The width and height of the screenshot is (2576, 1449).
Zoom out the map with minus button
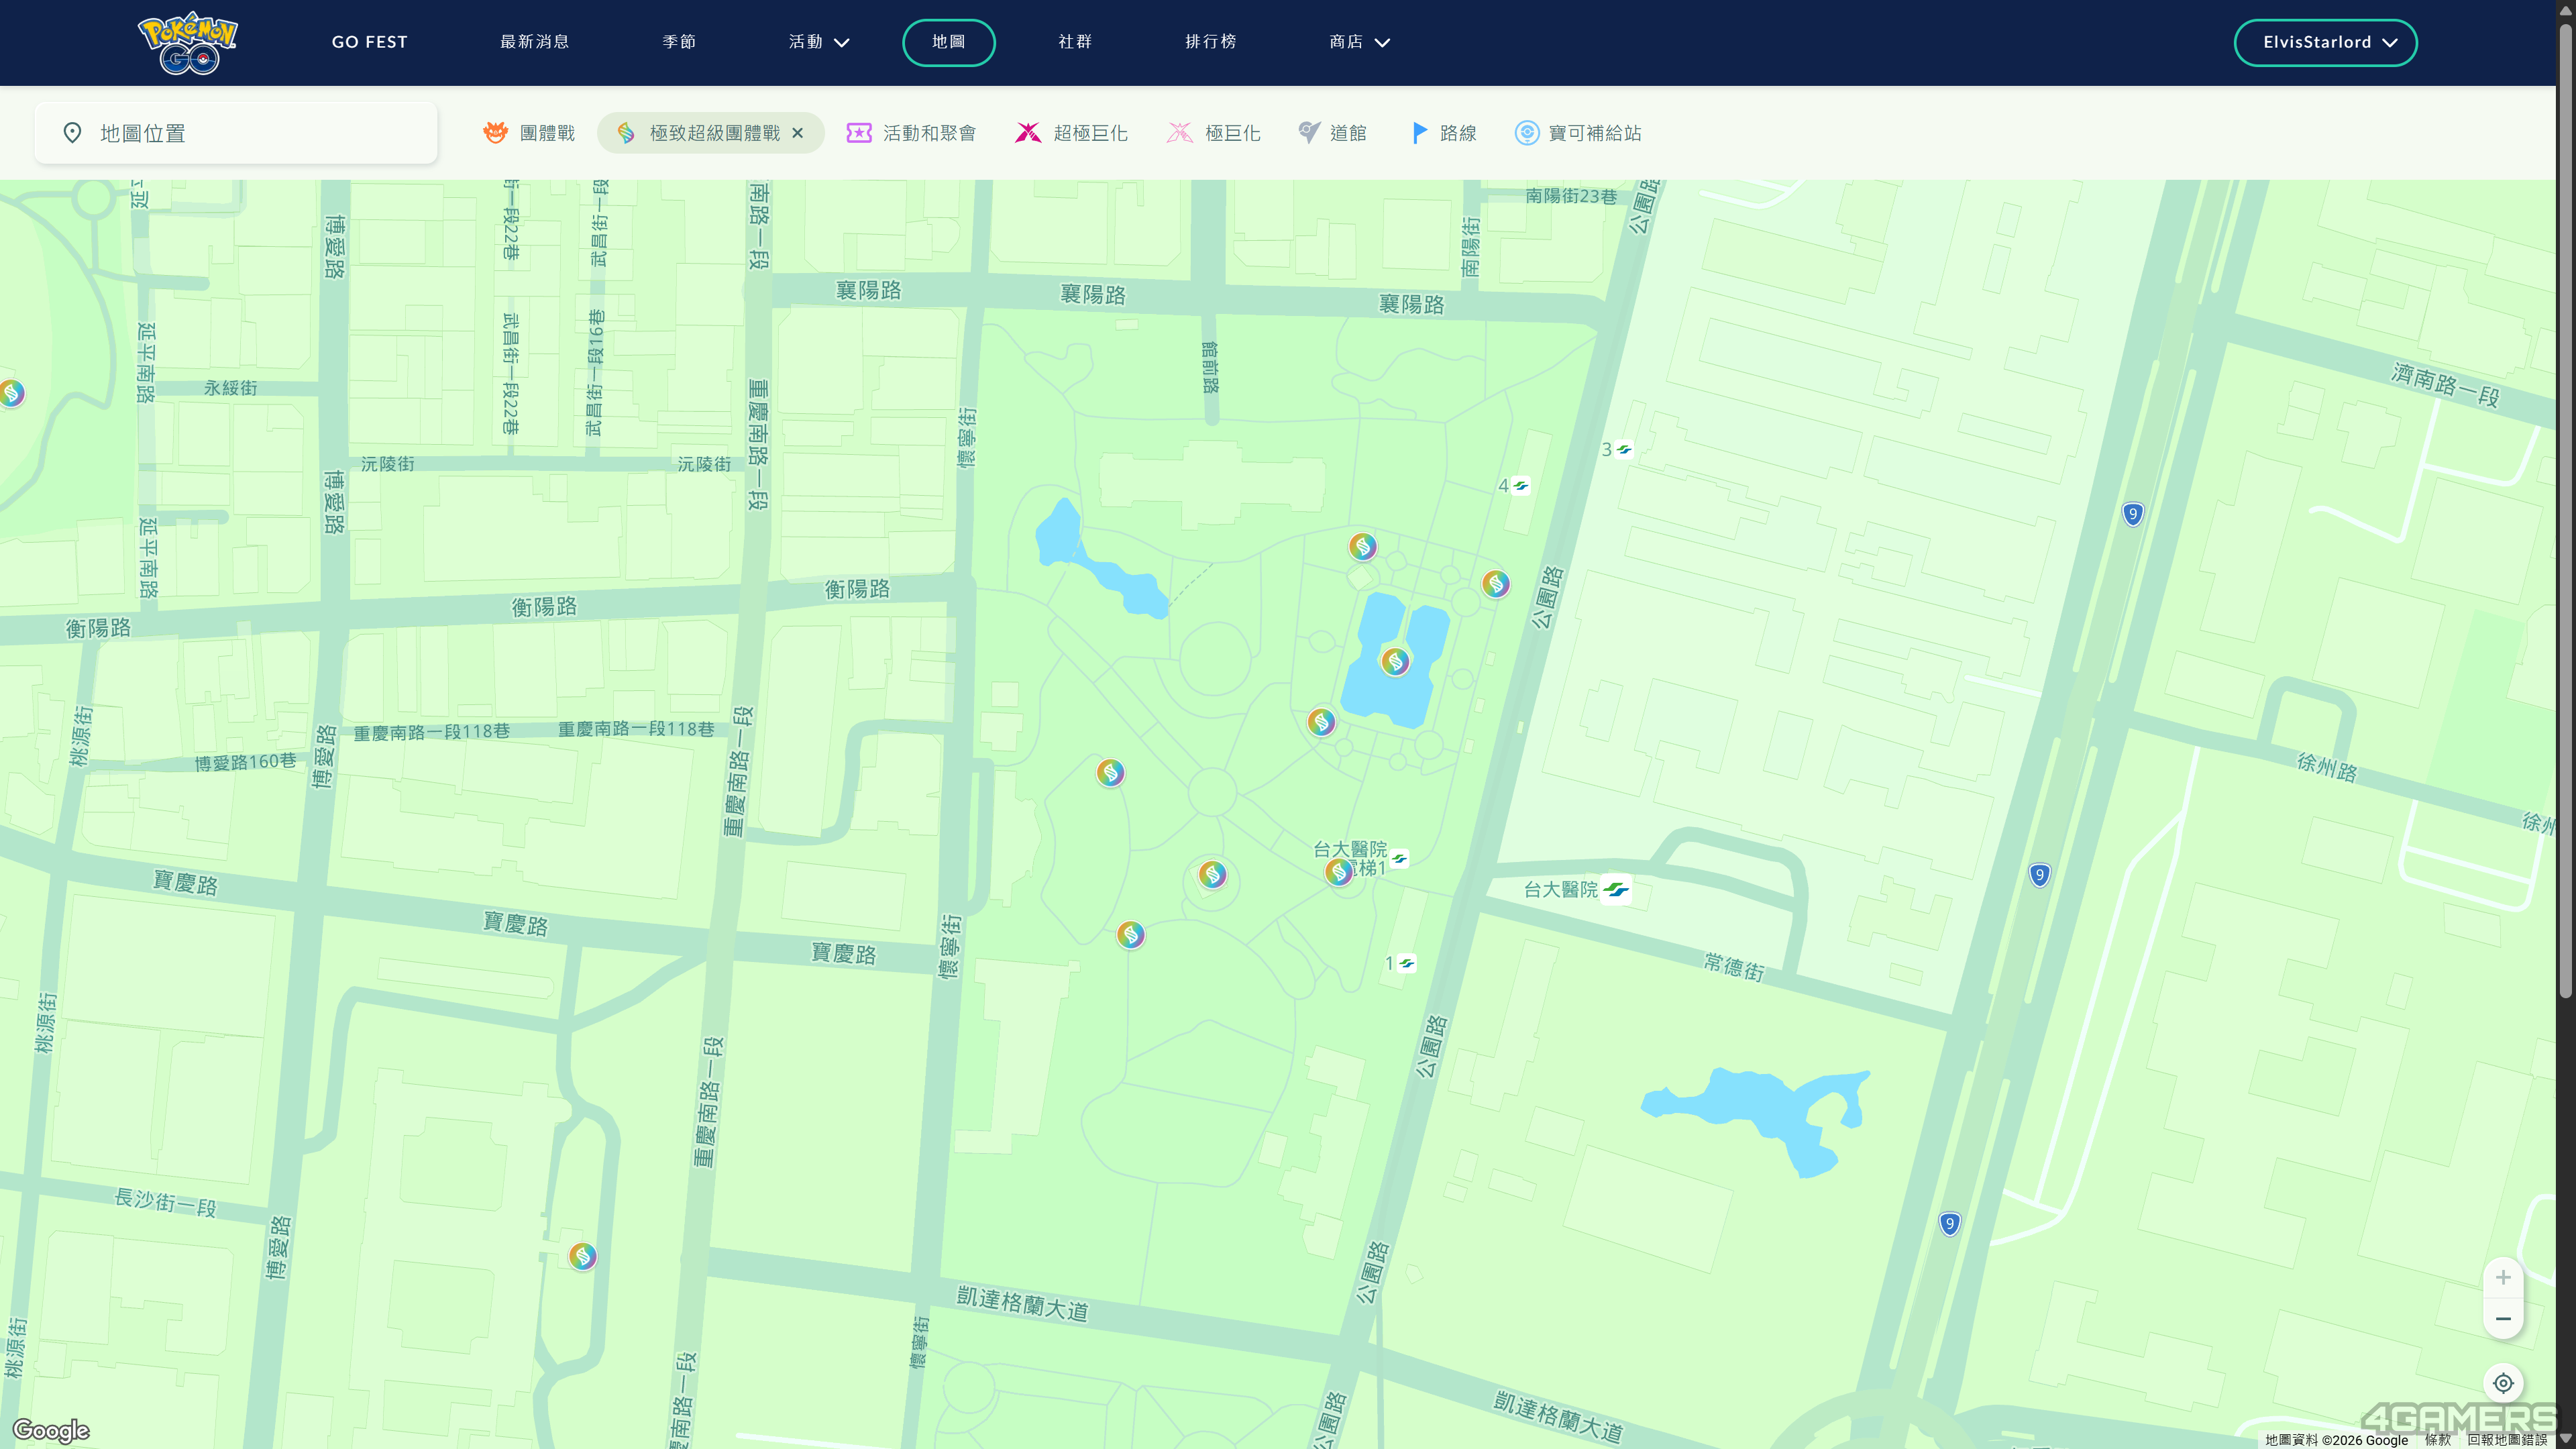[x=2503, y=1319]
